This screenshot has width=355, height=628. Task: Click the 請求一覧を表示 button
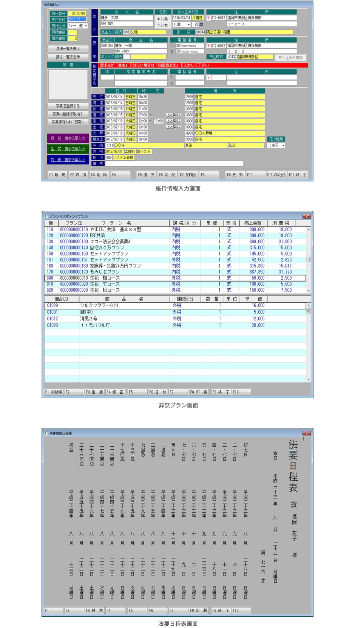pos(68,57)
